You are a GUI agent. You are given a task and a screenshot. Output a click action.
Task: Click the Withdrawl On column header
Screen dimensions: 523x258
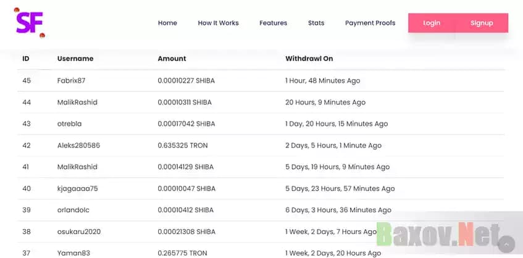(x=309, y=59)
